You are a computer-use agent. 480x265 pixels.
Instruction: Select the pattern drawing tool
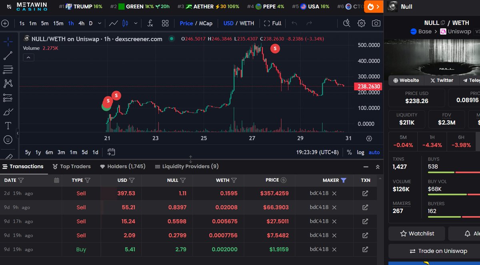tap(8, 84)
